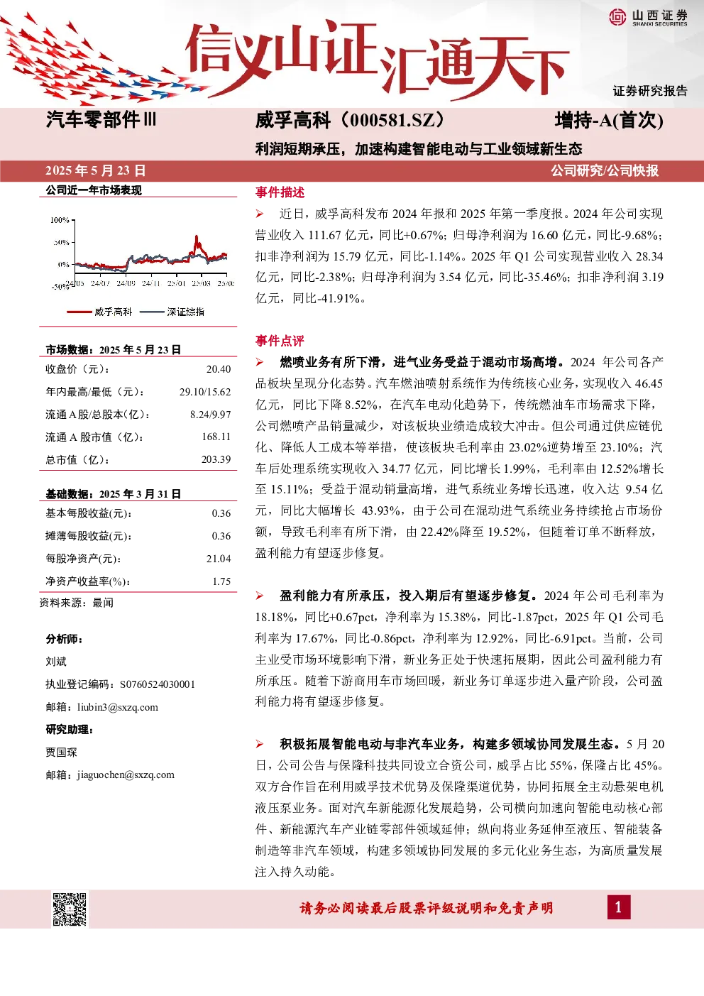Click the closing price value 20.40
Viewport: 704px width, 996px height.
pos(219,369)
